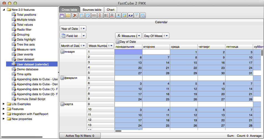Click the red X Clear icon

point(75,16)
